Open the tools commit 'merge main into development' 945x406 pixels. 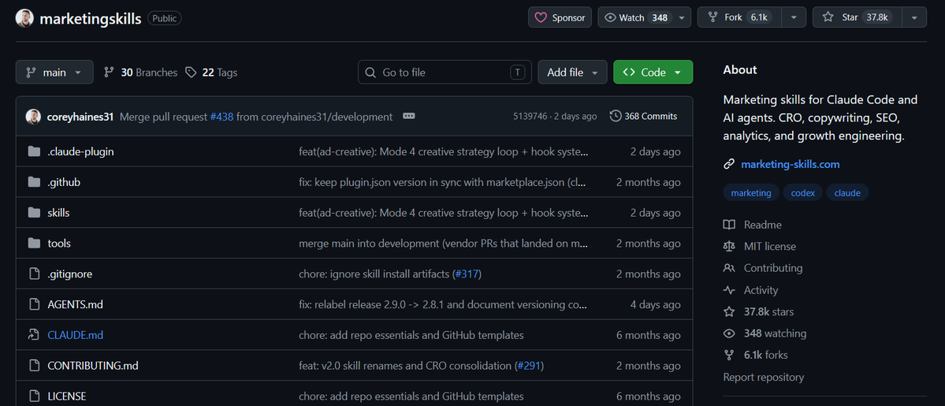pos(443,244)
